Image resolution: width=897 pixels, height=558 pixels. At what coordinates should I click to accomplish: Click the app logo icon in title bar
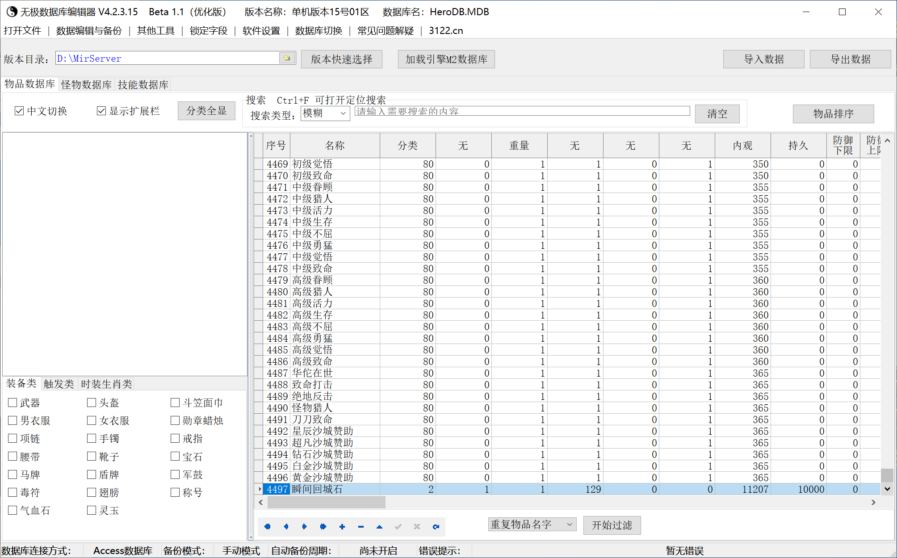point(12,12)
